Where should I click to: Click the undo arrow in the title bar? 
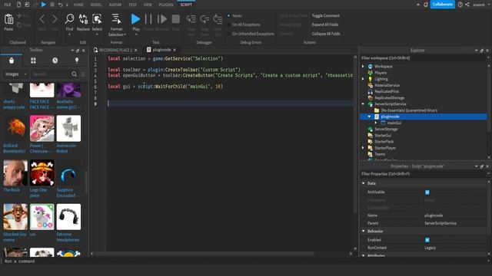click(x=60, y=5)
